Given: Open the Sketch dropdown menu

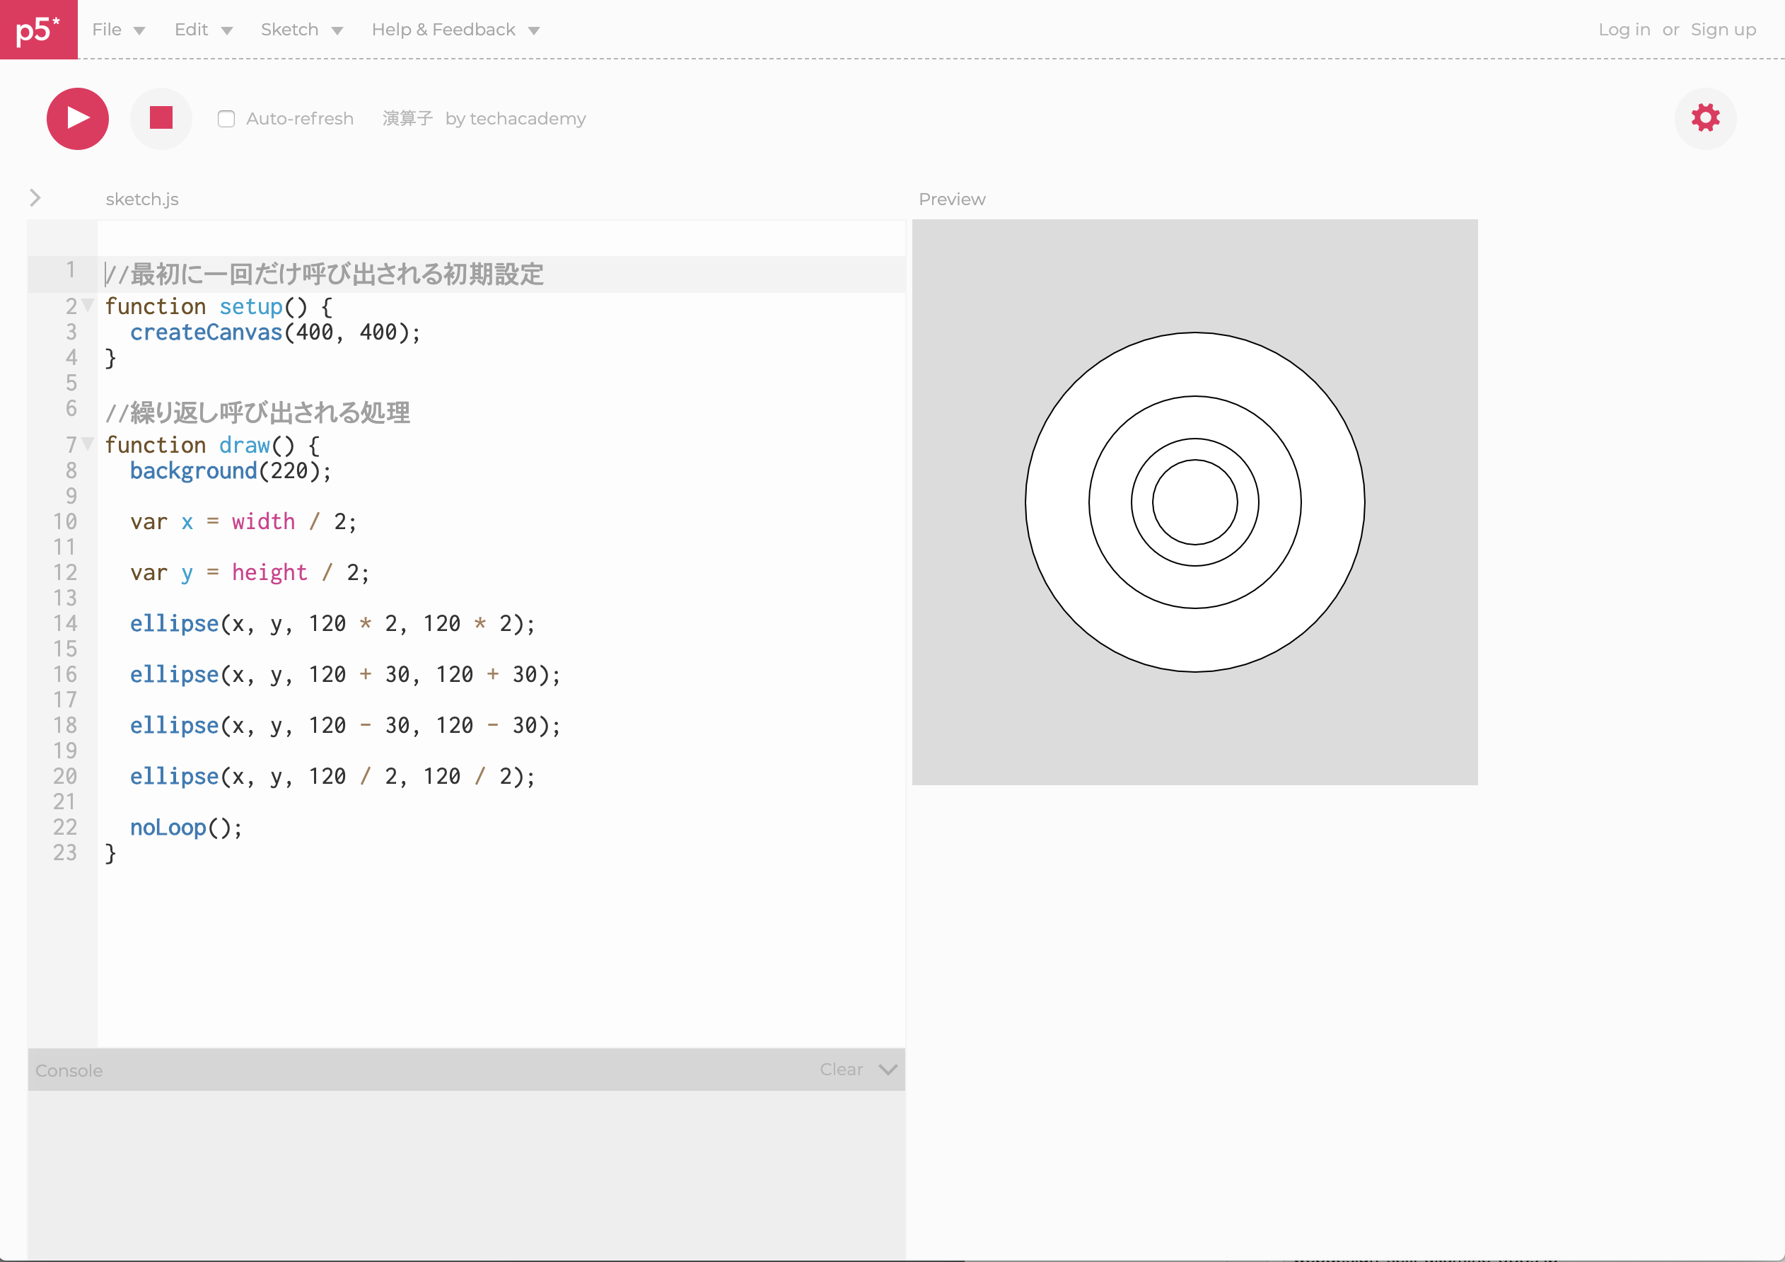Looking at the screenshot, I should [301, 30].
